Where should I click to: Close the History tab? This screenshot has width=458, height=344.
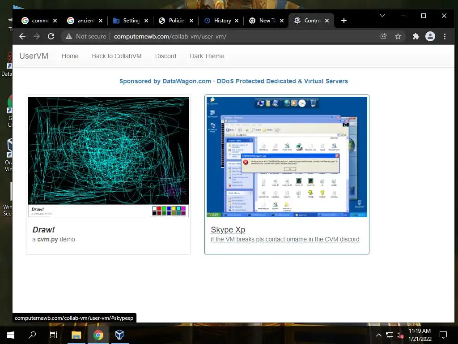point(237,21)
